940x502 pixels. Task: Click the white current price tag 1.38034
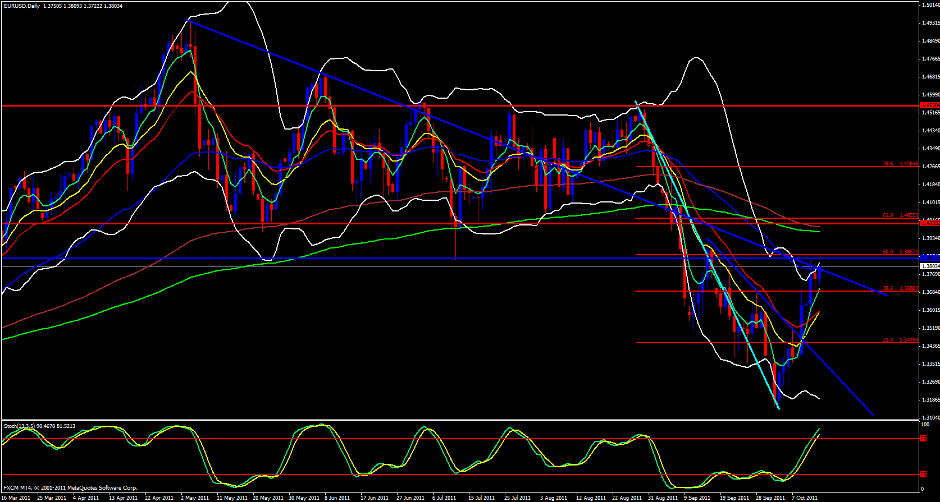[929, 266]
